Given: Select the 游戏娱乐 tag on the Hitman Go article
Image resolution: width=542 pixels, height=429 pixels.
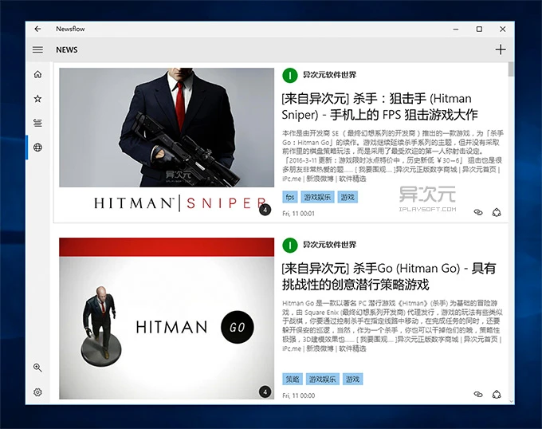Looking at the screenshot, I should coord(322,380).
